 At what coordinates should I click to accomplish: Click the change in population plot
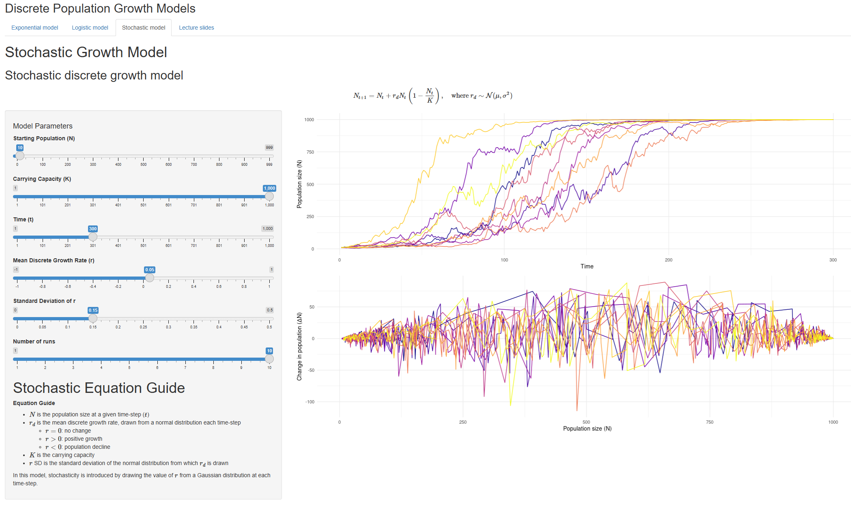[586, 345]
